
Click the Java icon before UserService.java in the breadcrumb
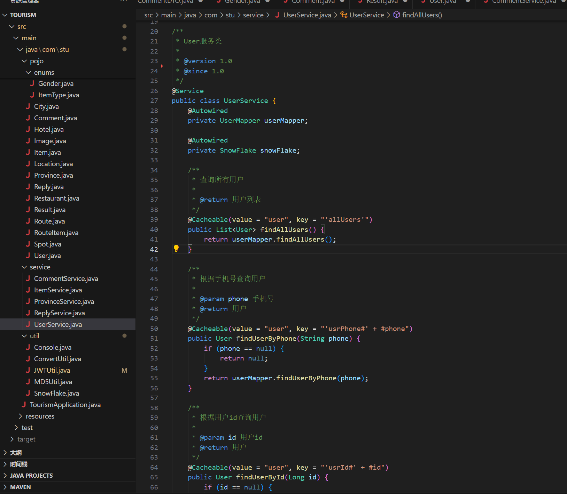277,15
